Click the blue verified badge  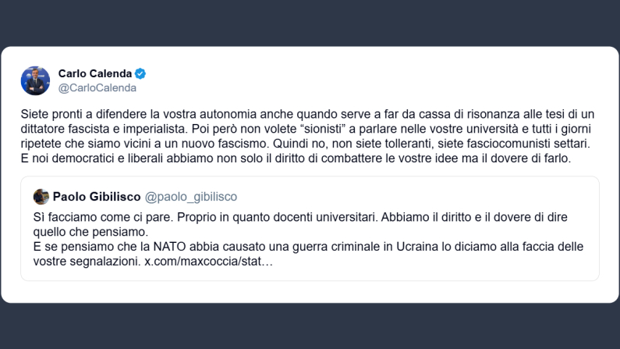point(140,73)
